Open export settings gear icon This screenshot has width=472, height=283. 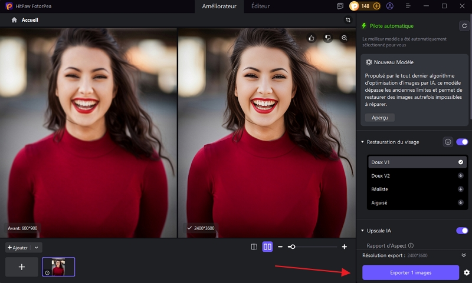click(467, 272)
